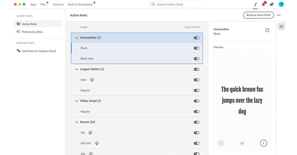Collapse the Museo font family
Image resolution: width=297 pixels, height=155 pixels.
click(76, 122)
